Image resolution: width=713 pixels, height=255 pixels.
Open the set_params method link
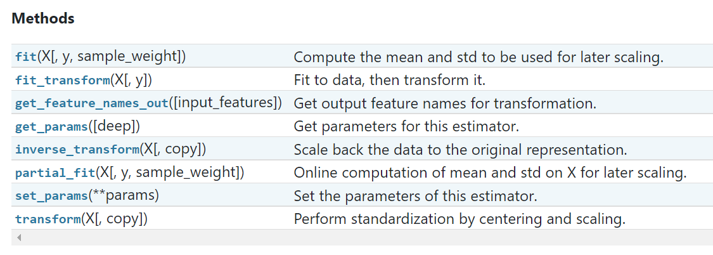click(51, 196)
